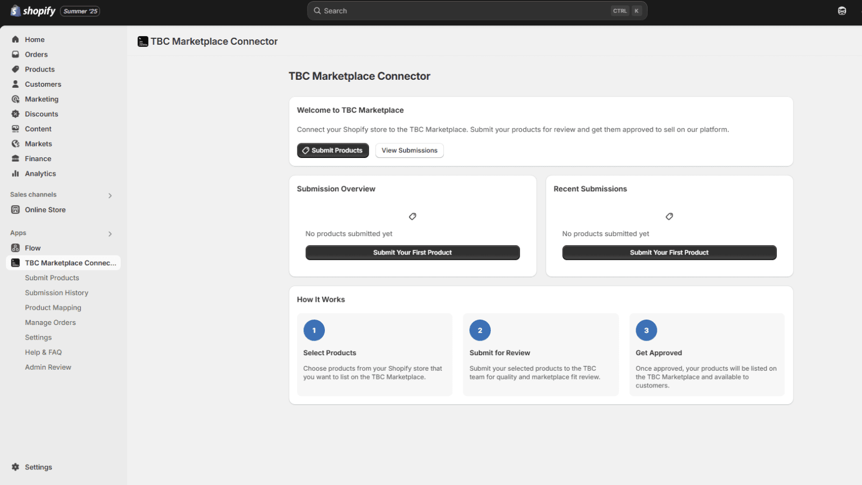Viewport: 862px width, 485px height.
Task: Click the Content icon
Action: 16,129
